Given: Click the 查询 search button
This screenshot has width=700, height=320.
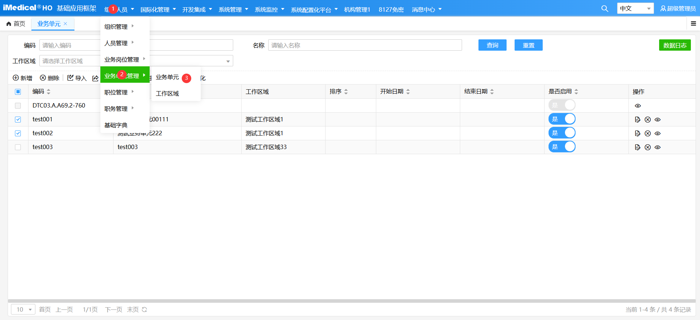Looking at the screenshot, I should point(492,45).
